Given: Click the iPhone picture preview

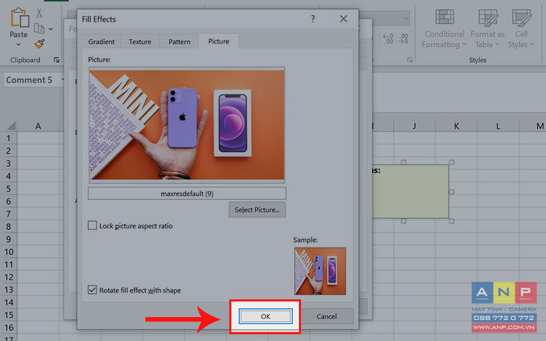Looking at the screenshot, I should click(187, 125).
